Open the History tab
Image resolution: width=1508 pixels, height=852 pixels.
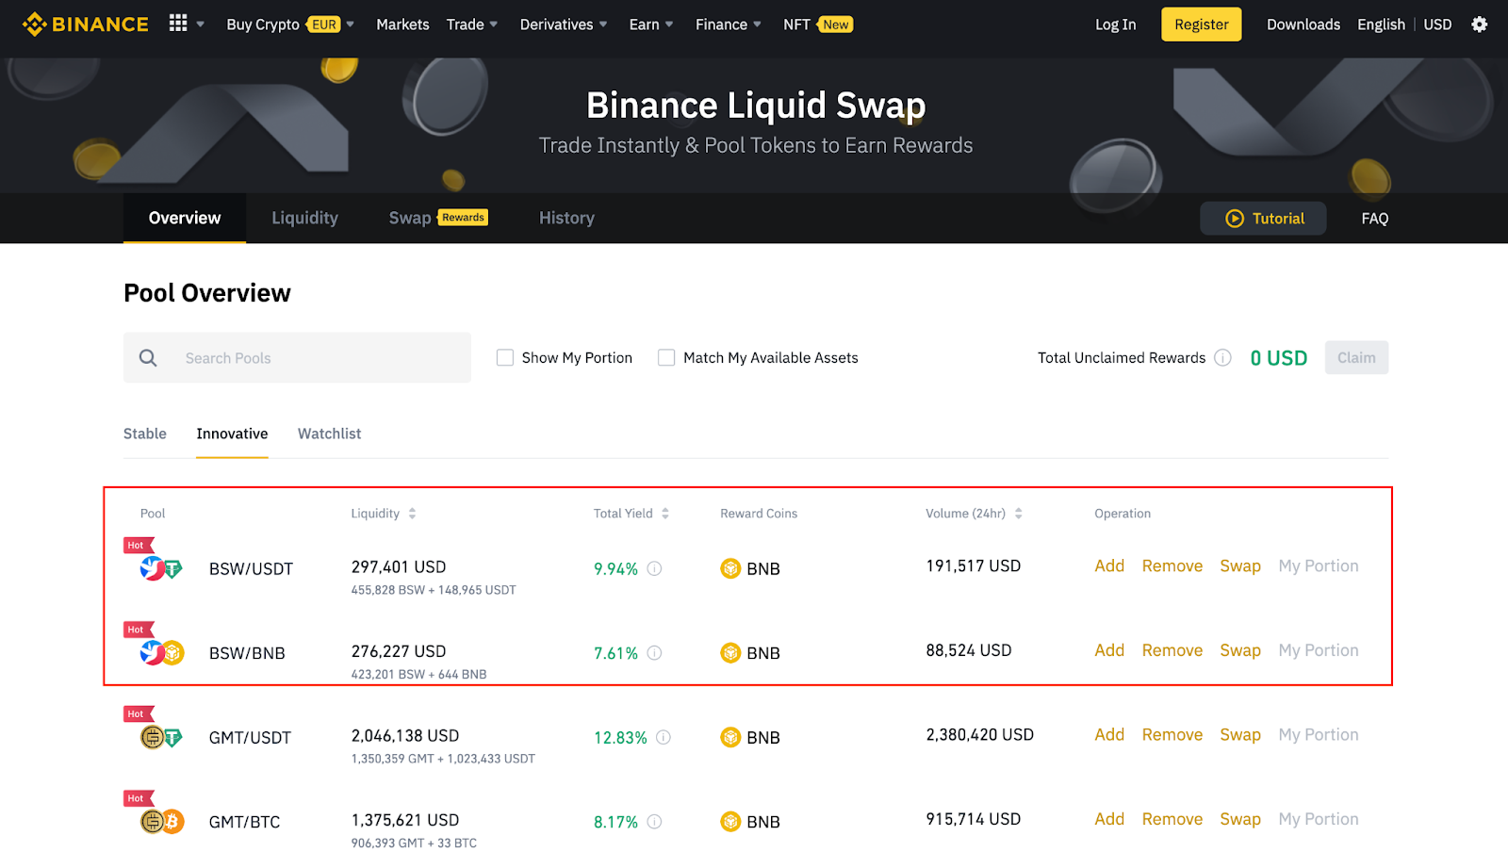[566, 218]
